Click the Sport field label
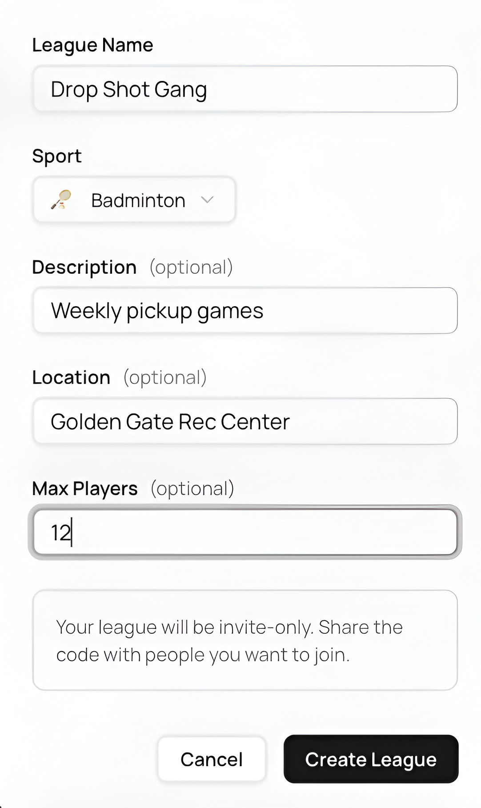The height and width of the screenshot is (808, 481). pos(57,156)
